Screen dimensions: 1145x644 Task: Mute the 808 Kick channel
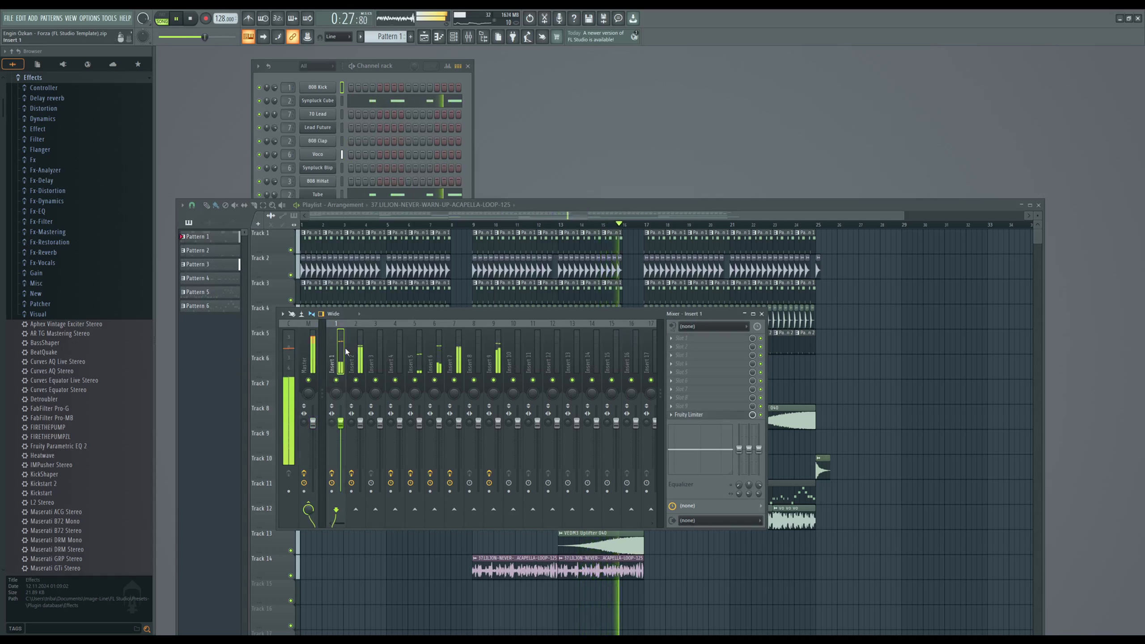coord(259,87)
